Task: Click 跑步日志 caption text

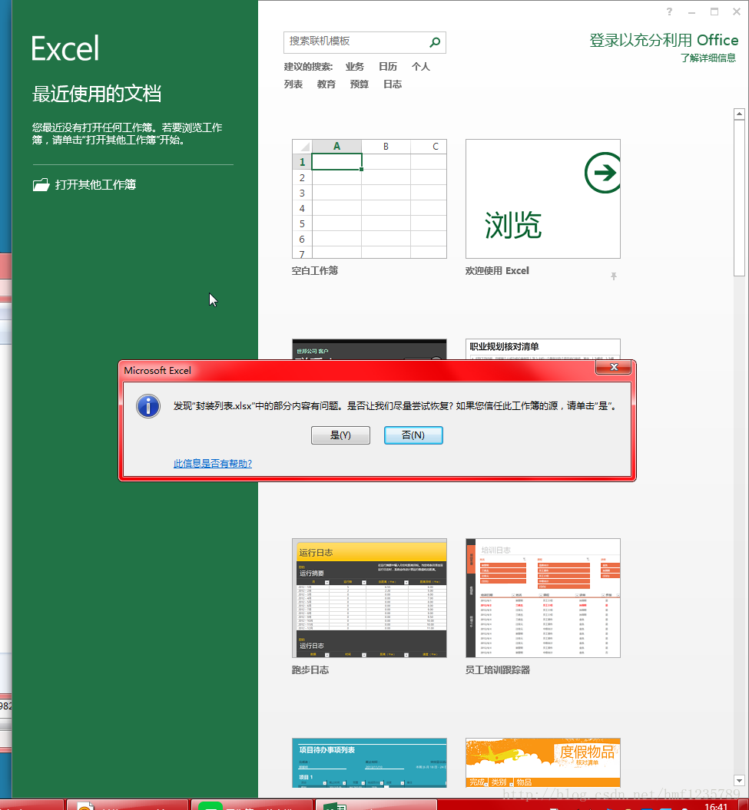Action: pyautogui.click(x=310, y=670)
